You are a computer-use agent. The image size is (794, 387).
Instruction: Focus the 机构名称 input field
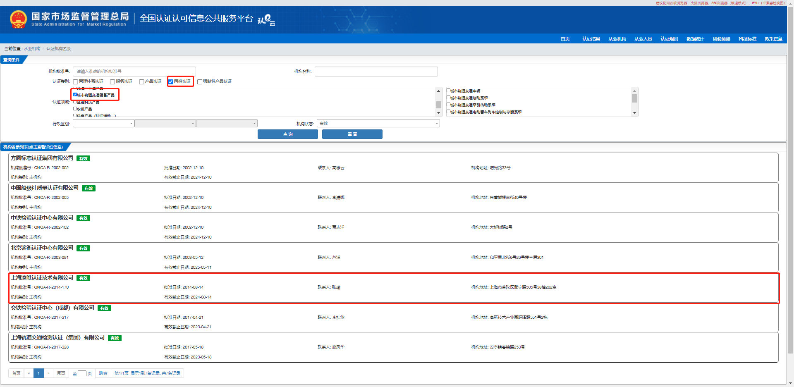coord(376,72)
